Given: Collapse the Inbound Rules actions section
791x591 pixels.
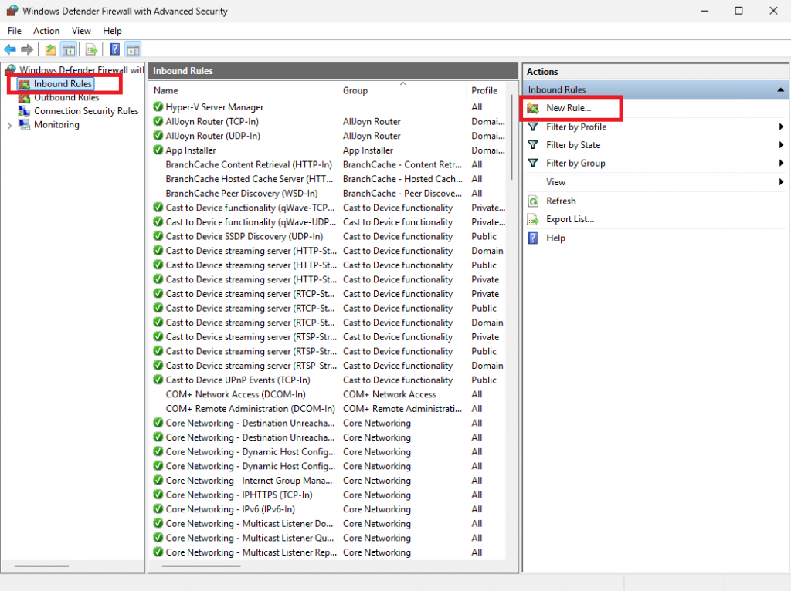Looking at the screenshot, I should [x=780, y=89].
